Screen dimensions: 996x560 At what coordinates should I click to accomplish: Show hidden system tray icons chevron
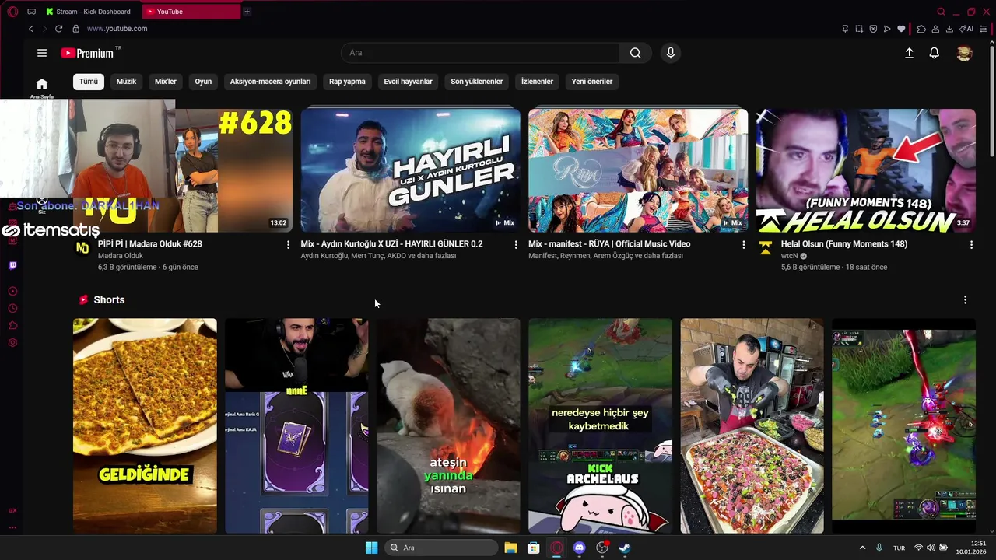(862, 548)
